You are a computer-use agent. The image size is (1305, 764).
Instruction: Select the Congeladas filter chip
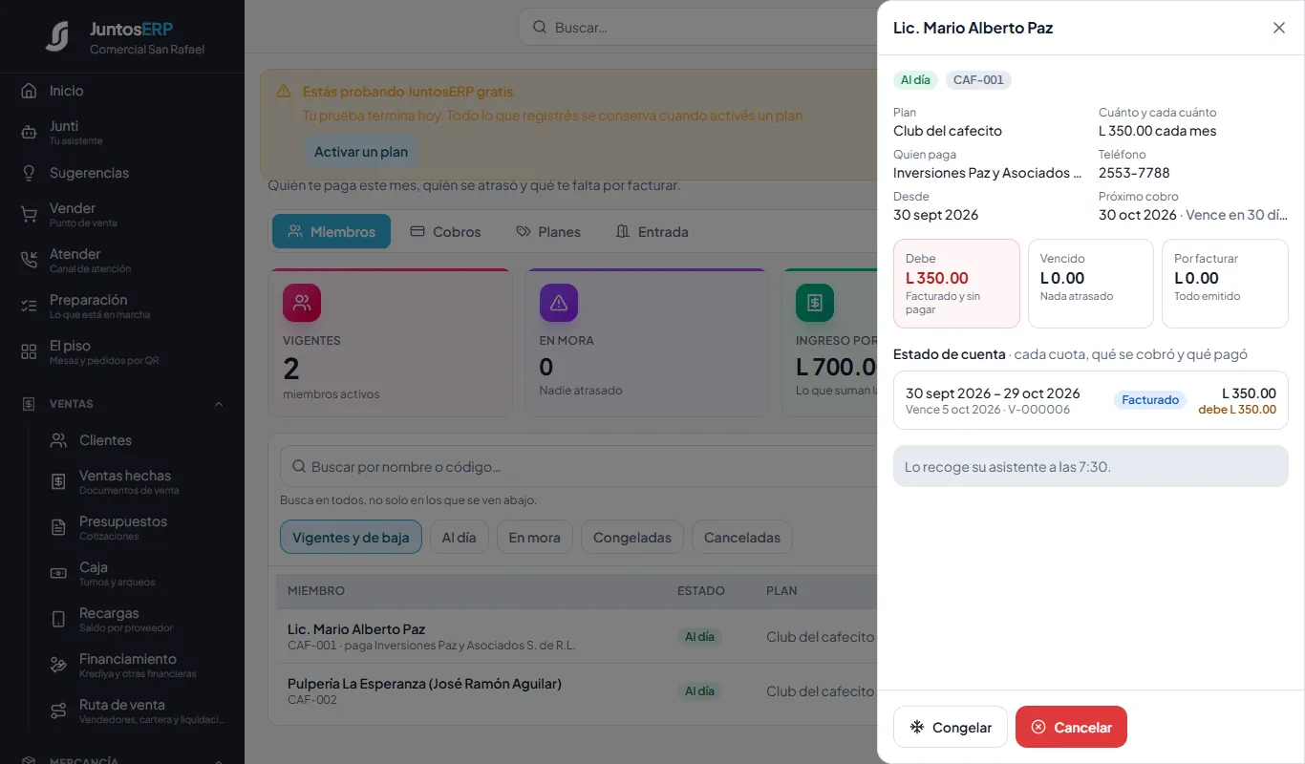click(632, 538)
